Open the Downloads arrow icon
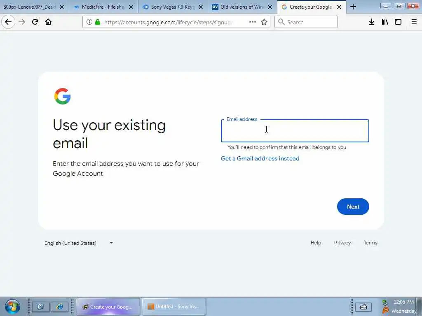Viewport: 422px width, 316px height. click(x=372, y=22)
